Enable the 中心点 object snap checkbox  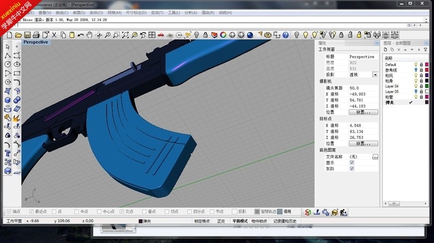click(99, 212)
